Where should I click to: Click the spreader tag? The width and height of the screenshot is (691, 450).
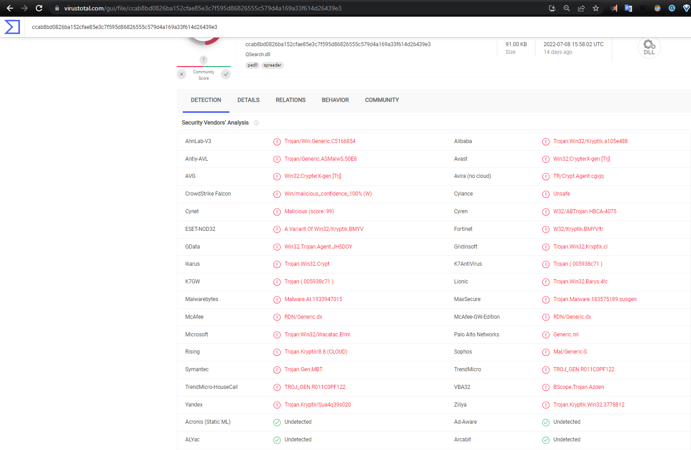coord(273,65)
